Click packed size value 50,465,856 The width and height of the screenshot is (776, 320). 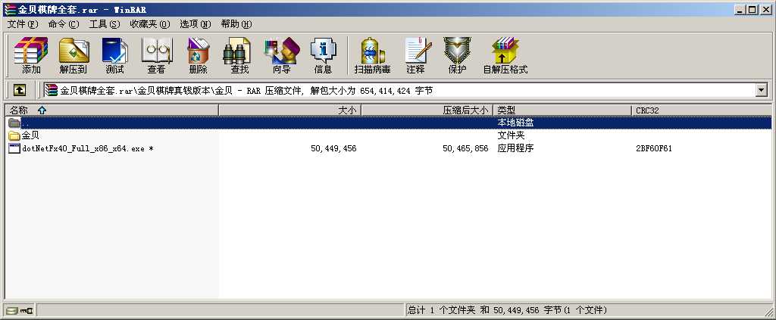465,148
